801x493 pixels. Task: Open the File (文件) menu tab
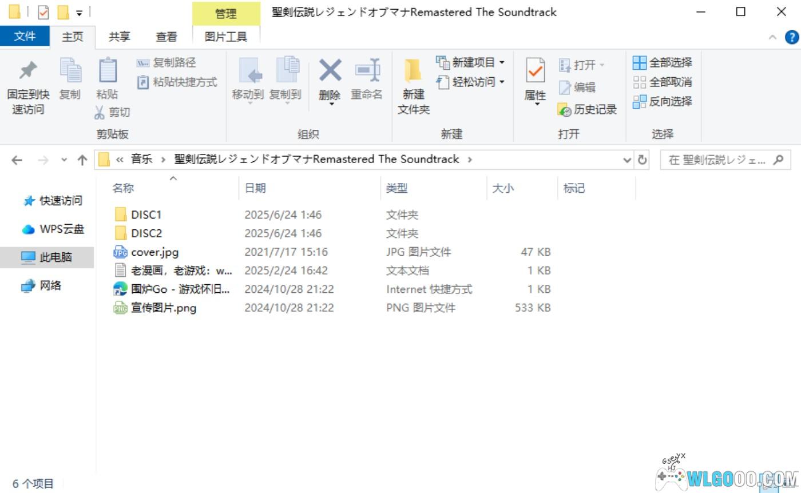point(25,37)
